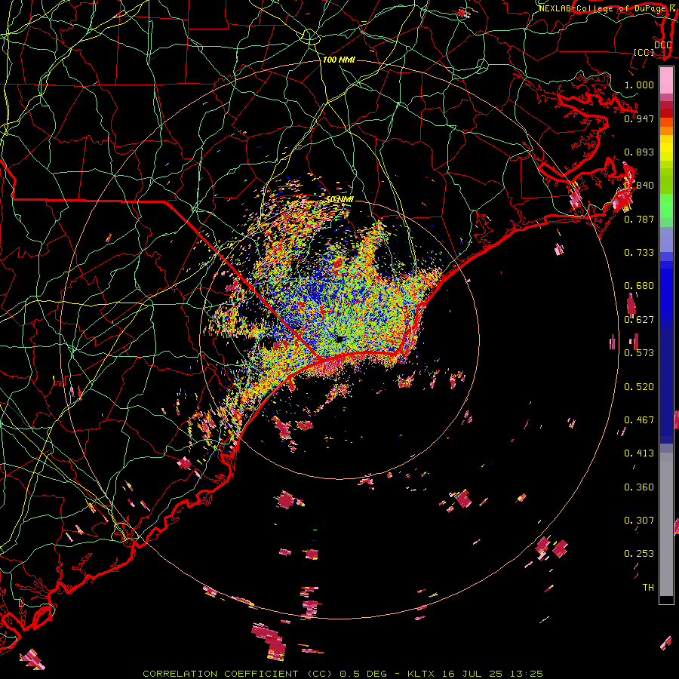Click the 50 NMI range ring label

(340, 199)
